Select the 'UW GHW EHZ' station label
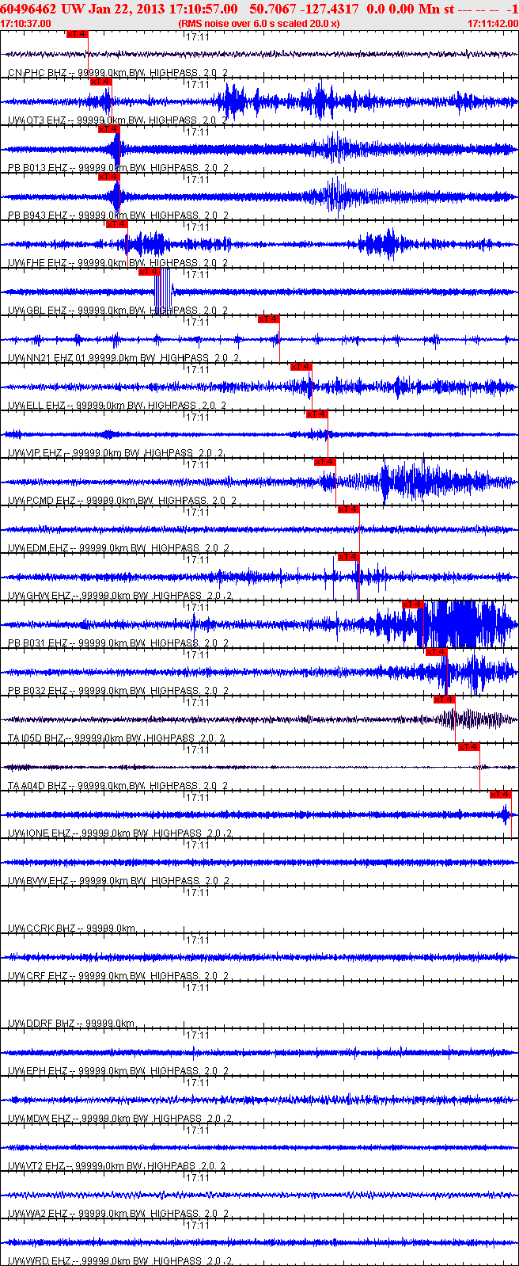 [40, 596]
